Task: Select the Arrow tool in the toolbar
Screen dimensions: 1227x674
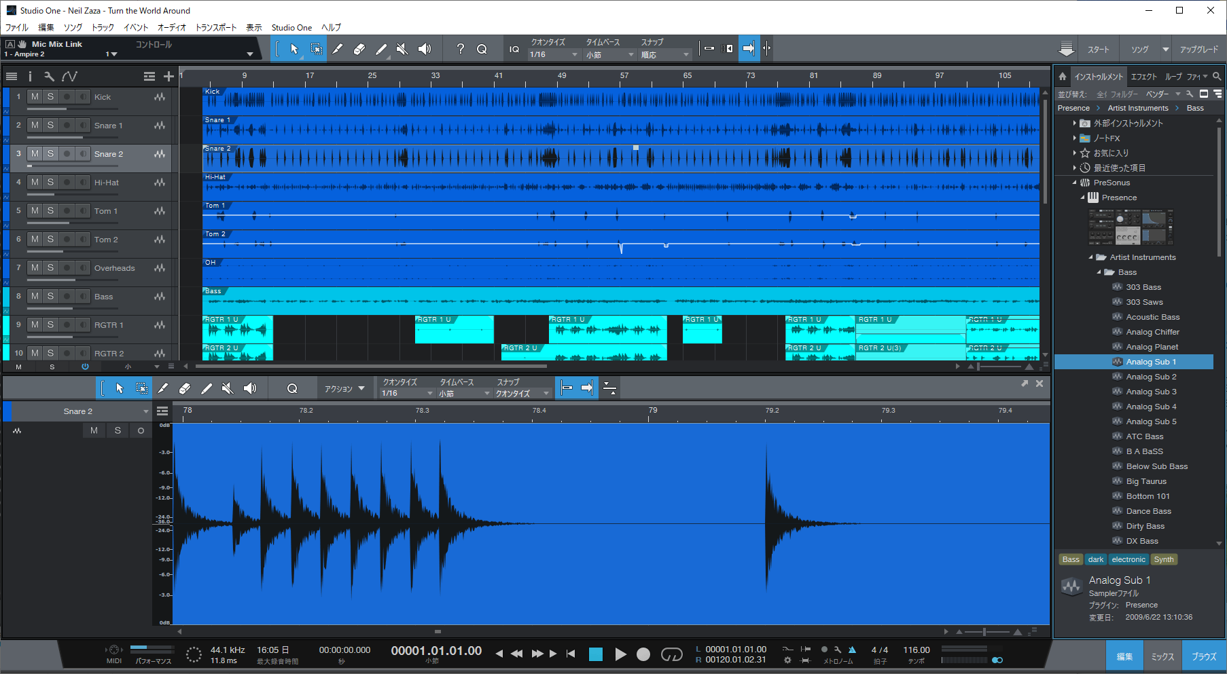Action: pyautogui.click(x=294, y=48)
